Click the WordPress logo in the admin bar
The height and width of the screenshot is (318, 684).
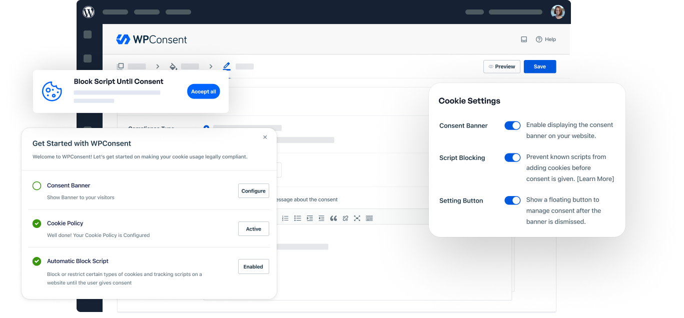[89, 12]
